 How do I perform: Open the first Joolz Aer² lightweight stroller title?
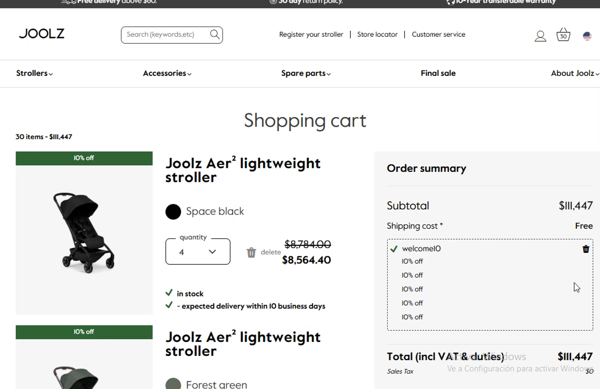tap(243, 170)
